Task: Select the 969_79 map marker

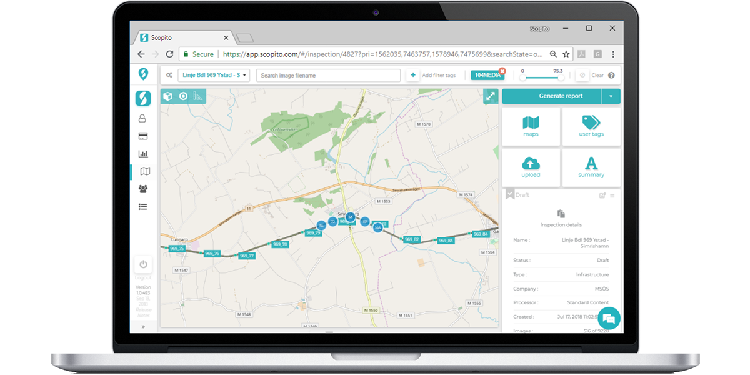Action: (312, 233)
